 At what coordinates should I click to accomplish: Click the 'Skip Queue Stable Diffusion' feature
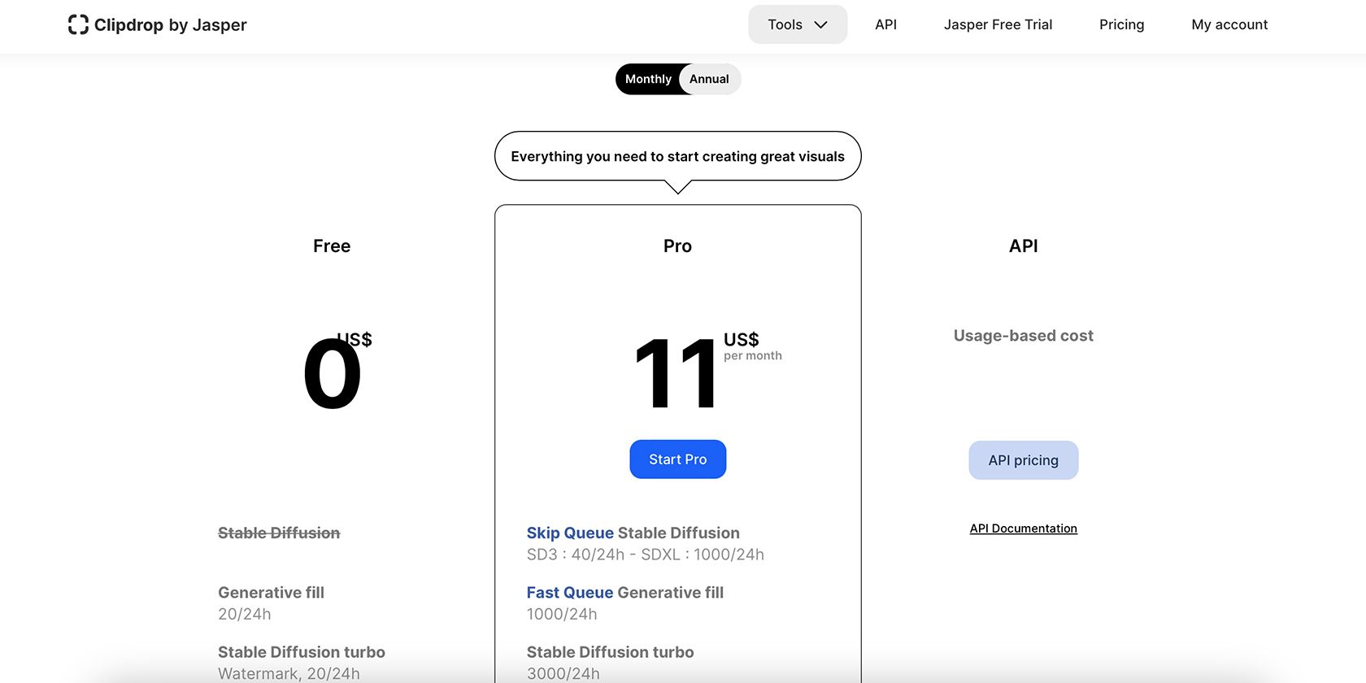[x=633, y=533]
